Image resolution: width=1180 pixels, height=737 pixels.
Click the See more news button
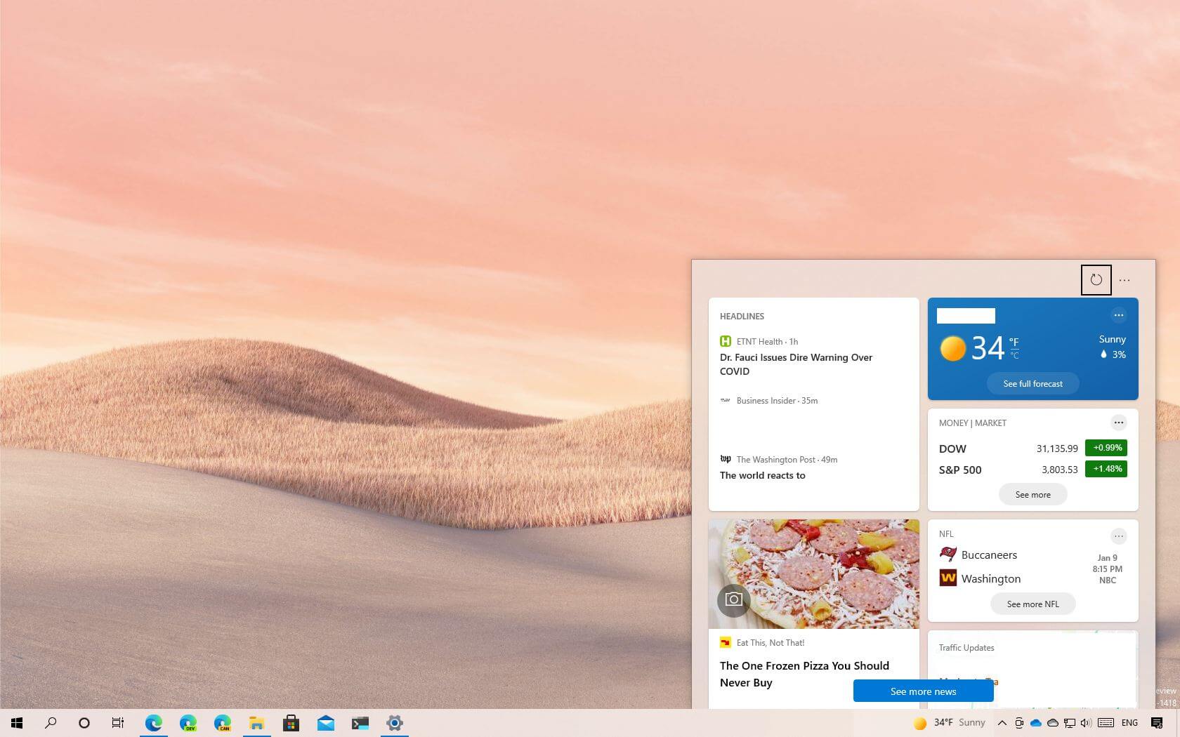click(923, 691)
